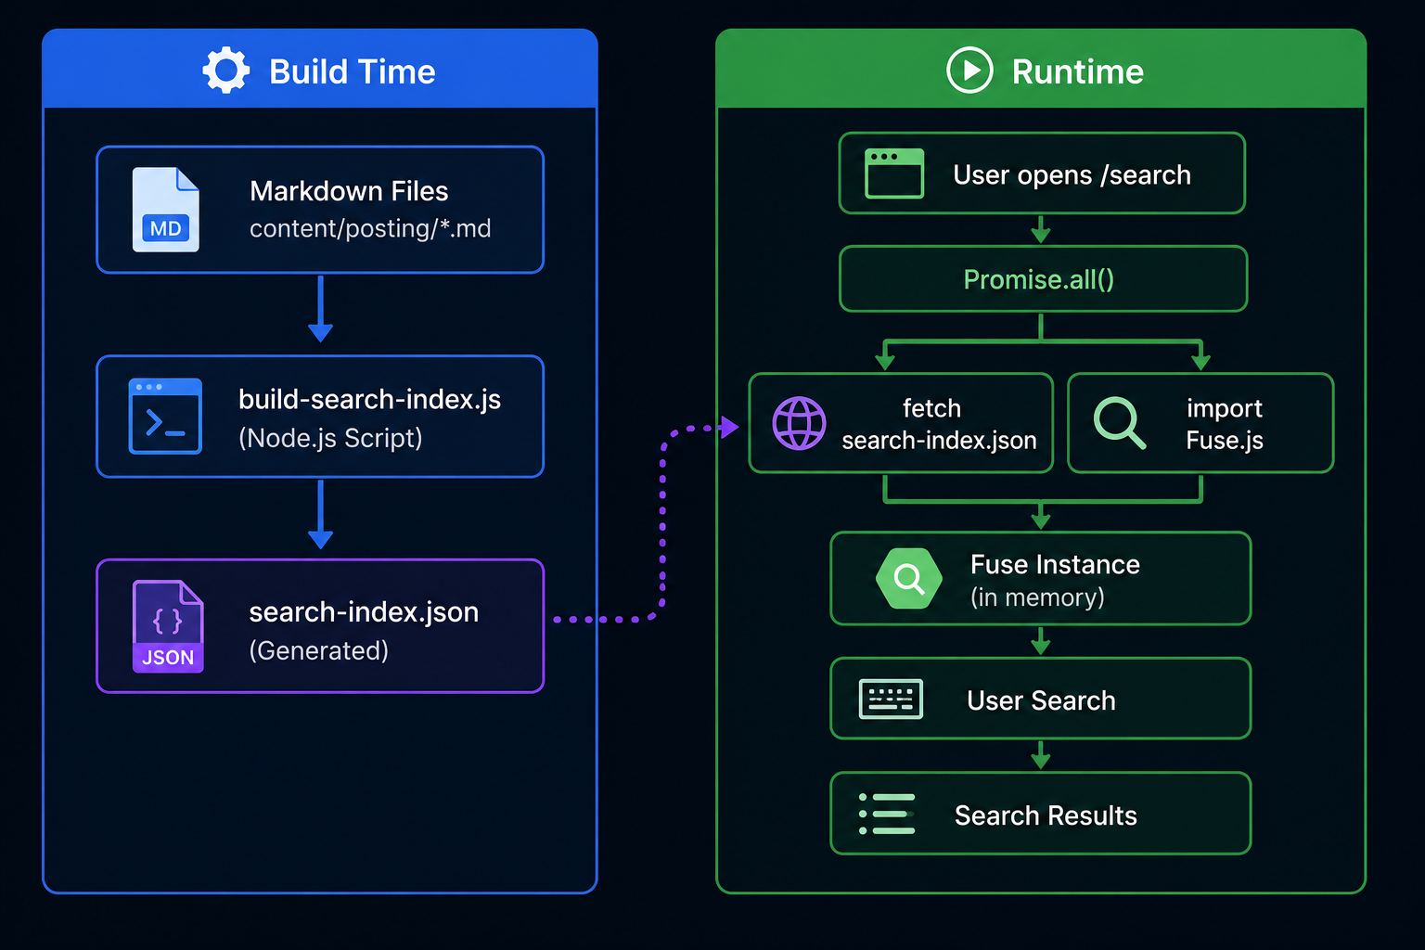Click the Promise.all() box

pos(1043,278)
